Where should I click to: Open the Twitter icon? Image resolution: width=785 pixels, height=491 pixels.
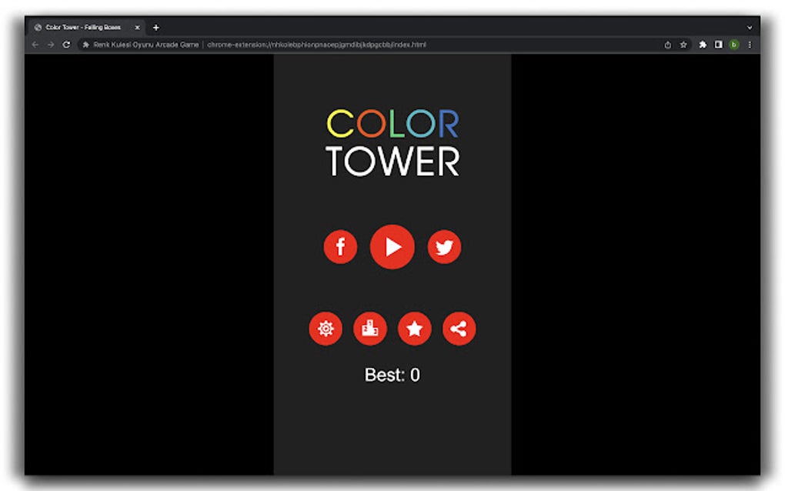[x=444, y=247]
